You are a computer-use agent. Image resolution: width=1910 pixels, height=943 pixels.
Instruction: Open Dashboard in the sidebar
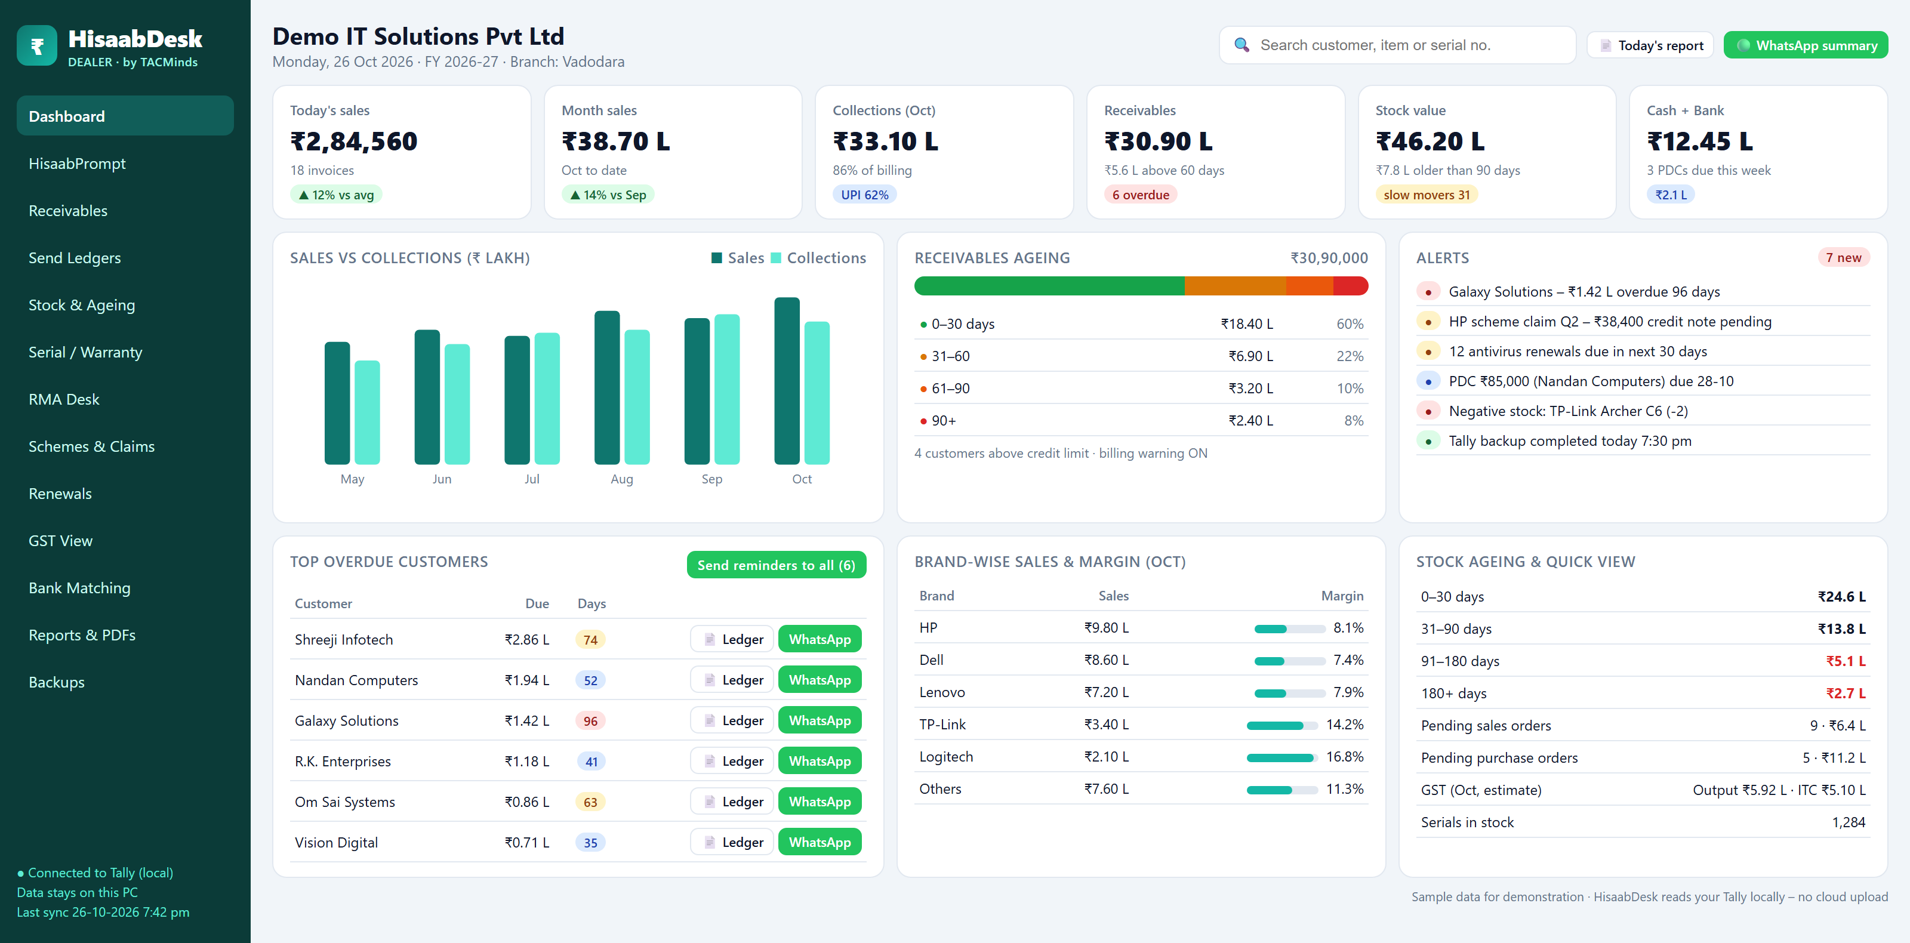125,116
